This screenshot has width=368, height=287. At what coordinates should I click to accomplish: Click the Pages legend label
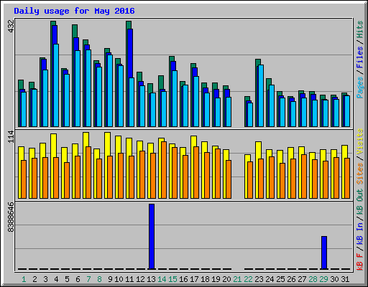(360, 88)
